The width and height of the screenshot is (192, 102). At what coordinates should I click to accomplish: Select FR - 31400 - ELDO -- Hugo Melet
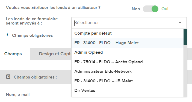(x=128, y=43)
